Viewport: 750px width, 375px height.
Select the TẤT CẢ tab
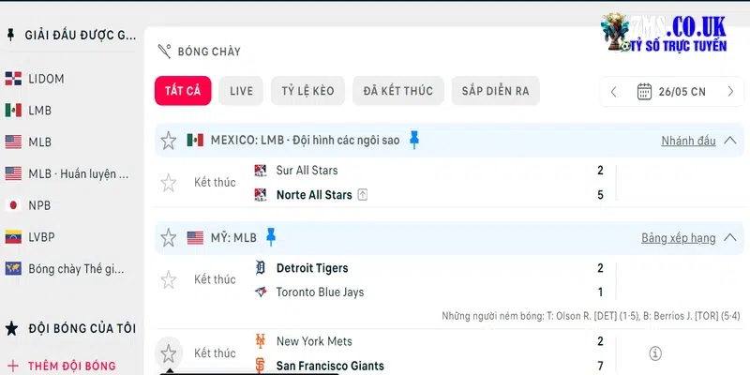click(x=183, y=91)
